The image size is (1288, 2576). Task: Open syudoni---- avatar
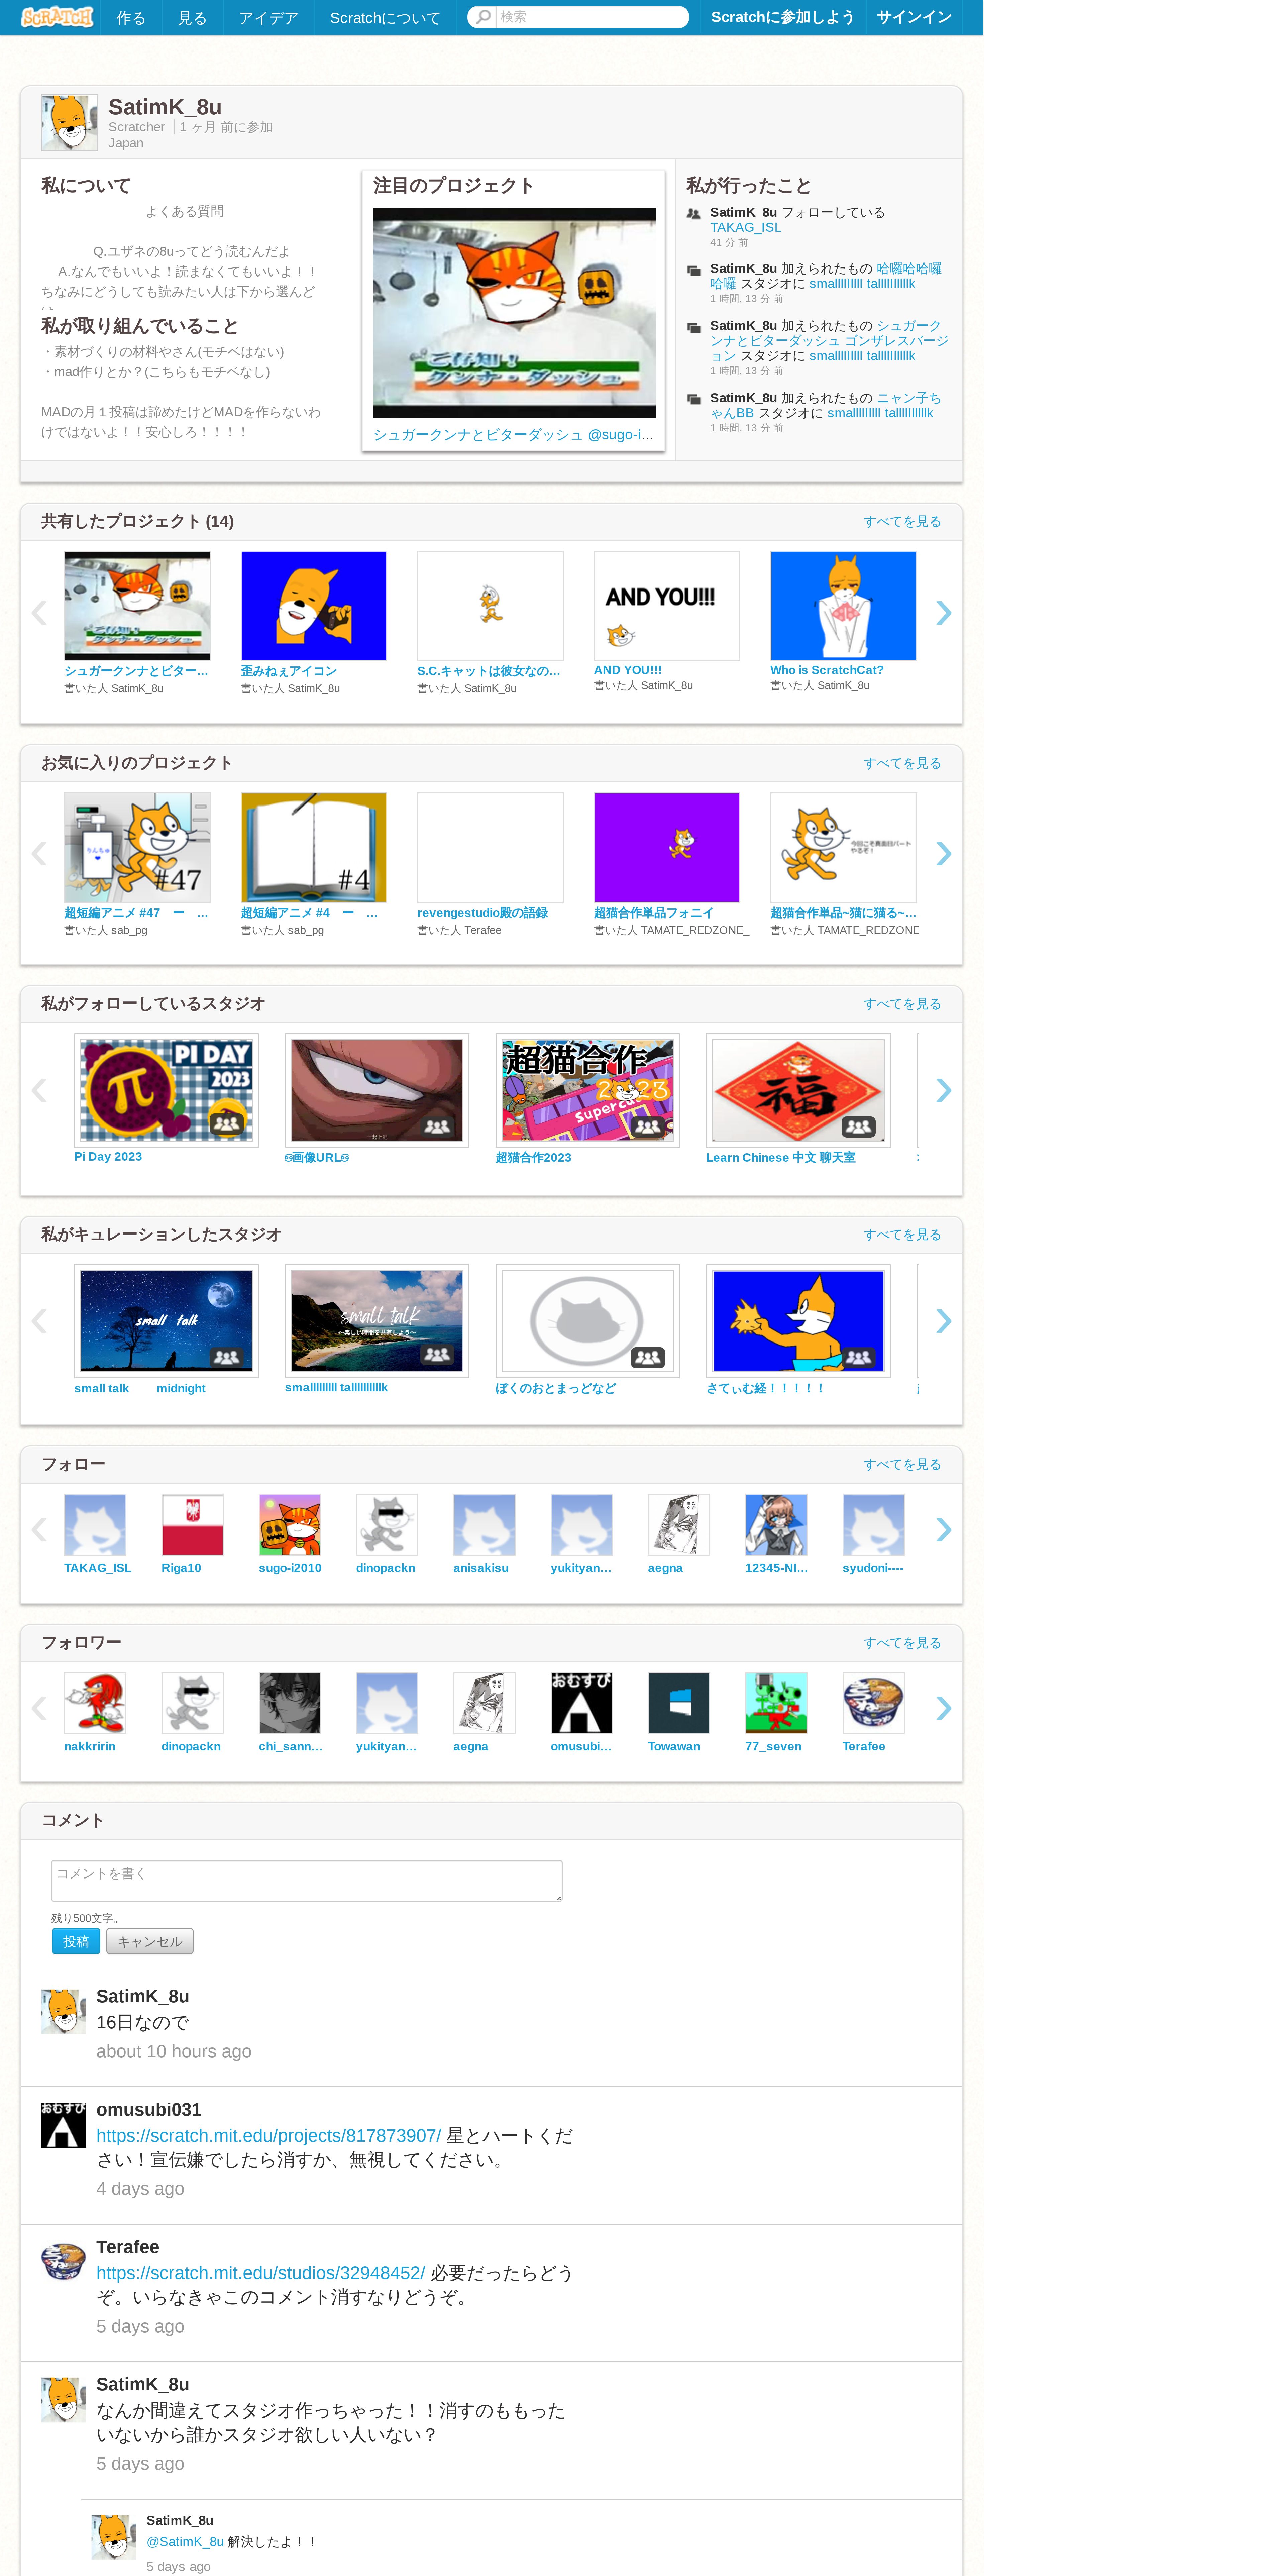tap(873, 1525)
